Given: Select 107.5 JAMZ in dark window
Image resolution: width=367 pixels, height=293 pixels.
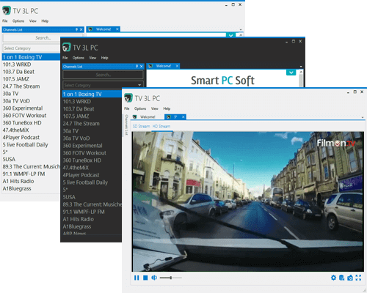Looking at the screenshot, I should (x=92, y=116).
